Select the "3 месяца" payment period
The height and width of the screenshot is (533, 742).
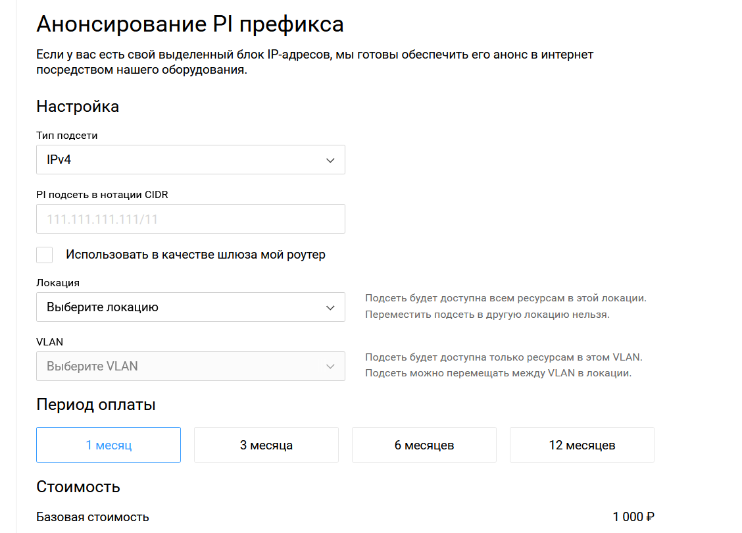pyautogui.click(x=266, y=445)
